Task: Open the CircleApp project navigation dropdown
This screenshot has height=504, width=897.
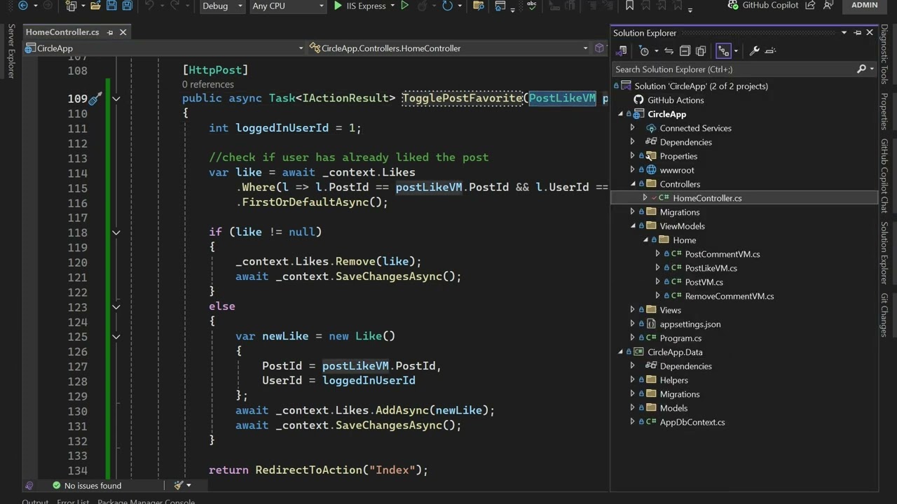Action: 165,48
